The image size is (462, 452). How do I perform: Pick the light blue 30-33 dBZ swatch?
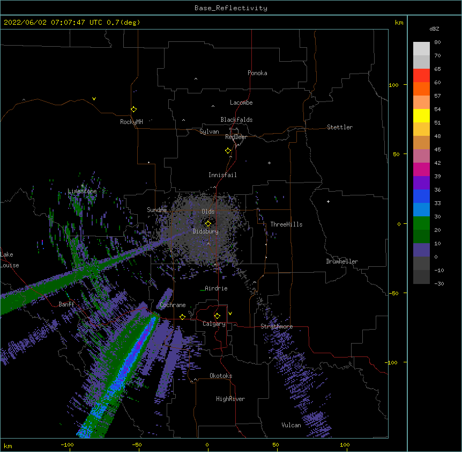421,210
